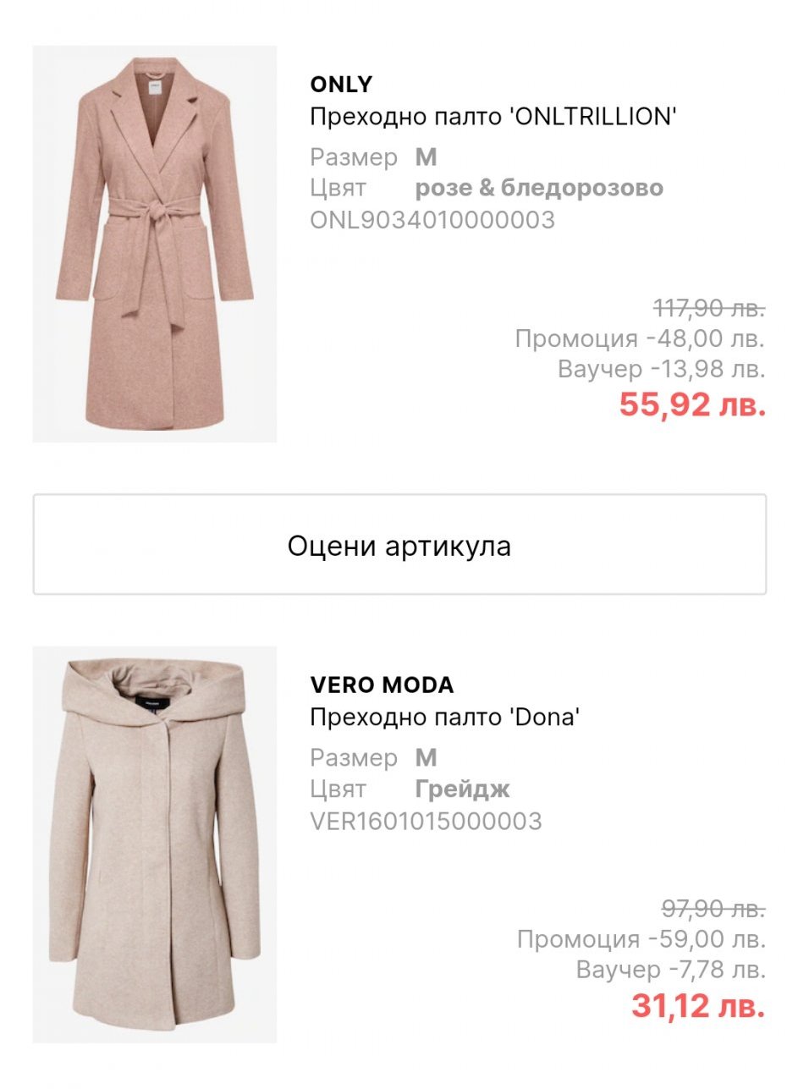
Task: Tap the Ваучер -13,98 лв. line
Action: [x=661, y=369]
